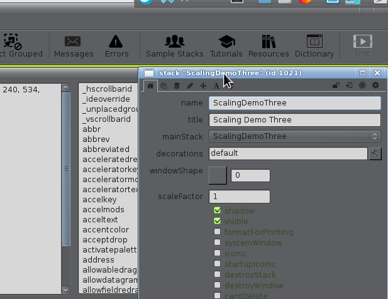Open the Errors panel
Screen dimensions: 388x299
click(116, 46)
